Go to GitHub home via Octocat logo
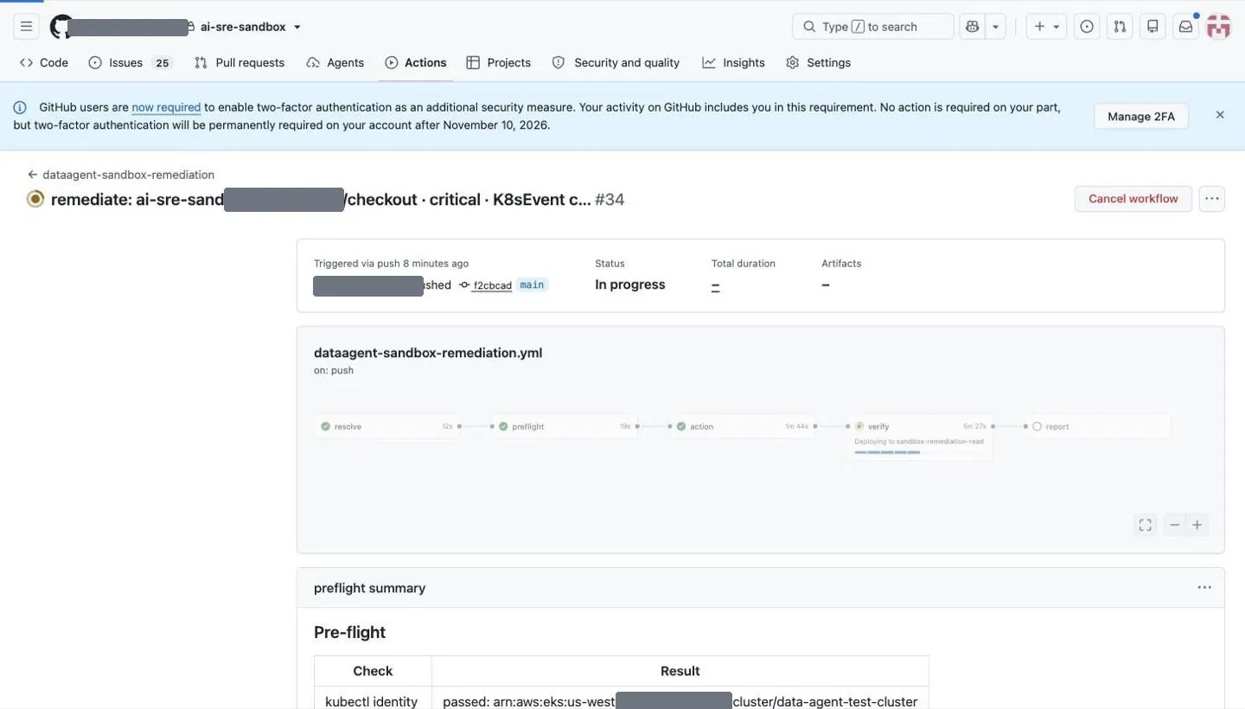 pyautogui.click(x=61, y=27)
